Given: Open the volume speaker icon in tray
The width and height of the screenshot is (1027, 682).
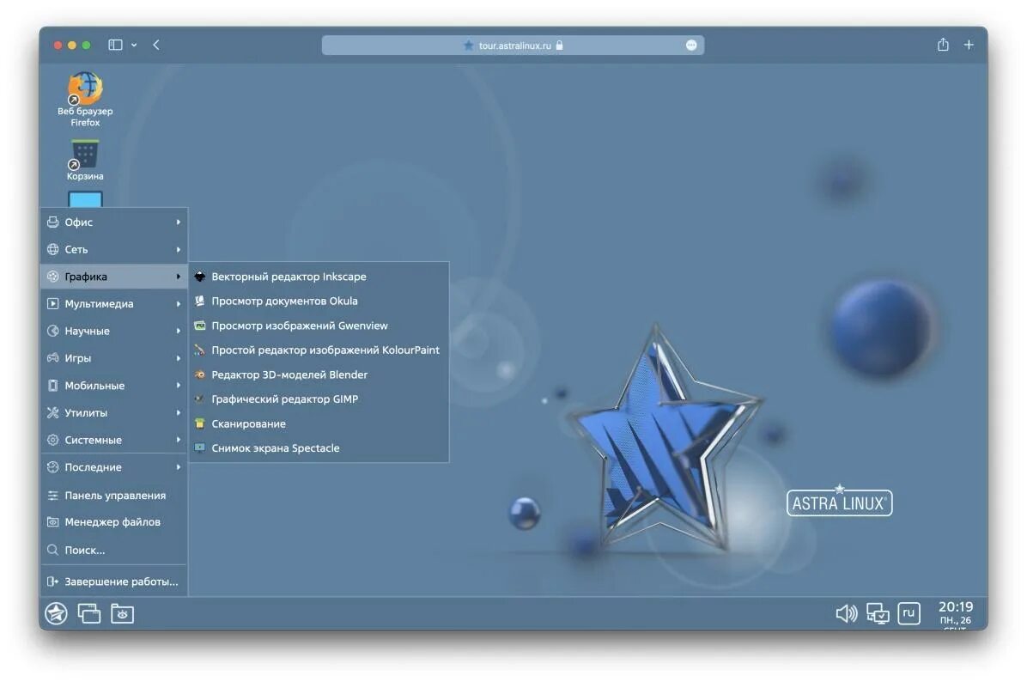Looking at the screenshot, I should [846, 614].
